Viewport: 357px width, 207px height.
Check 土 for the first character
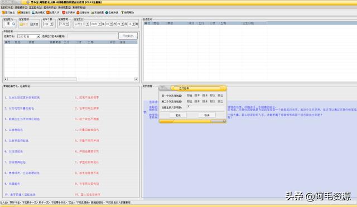(x=220, y=96)
